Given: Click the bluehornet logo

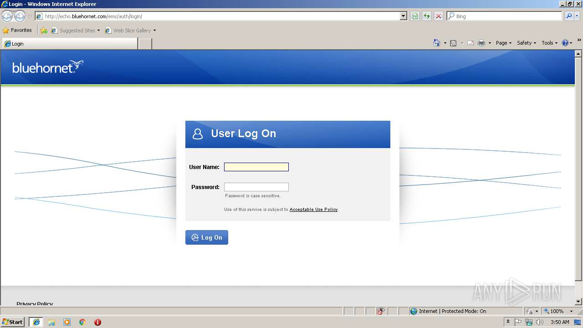Looking at the screenshot, I should pos(48,67).
